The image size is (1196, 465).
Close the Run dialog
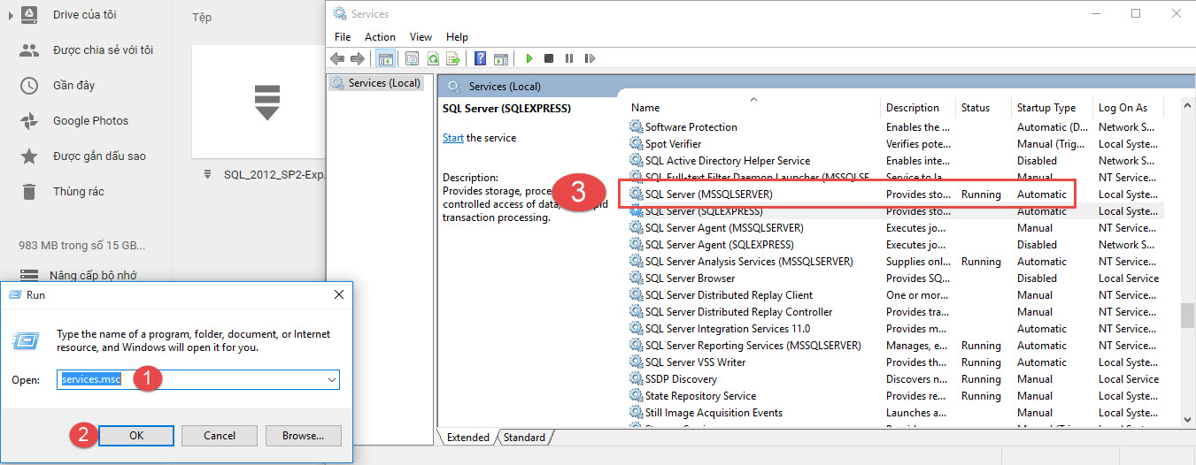pyautogui.click(x=339, y=294)
